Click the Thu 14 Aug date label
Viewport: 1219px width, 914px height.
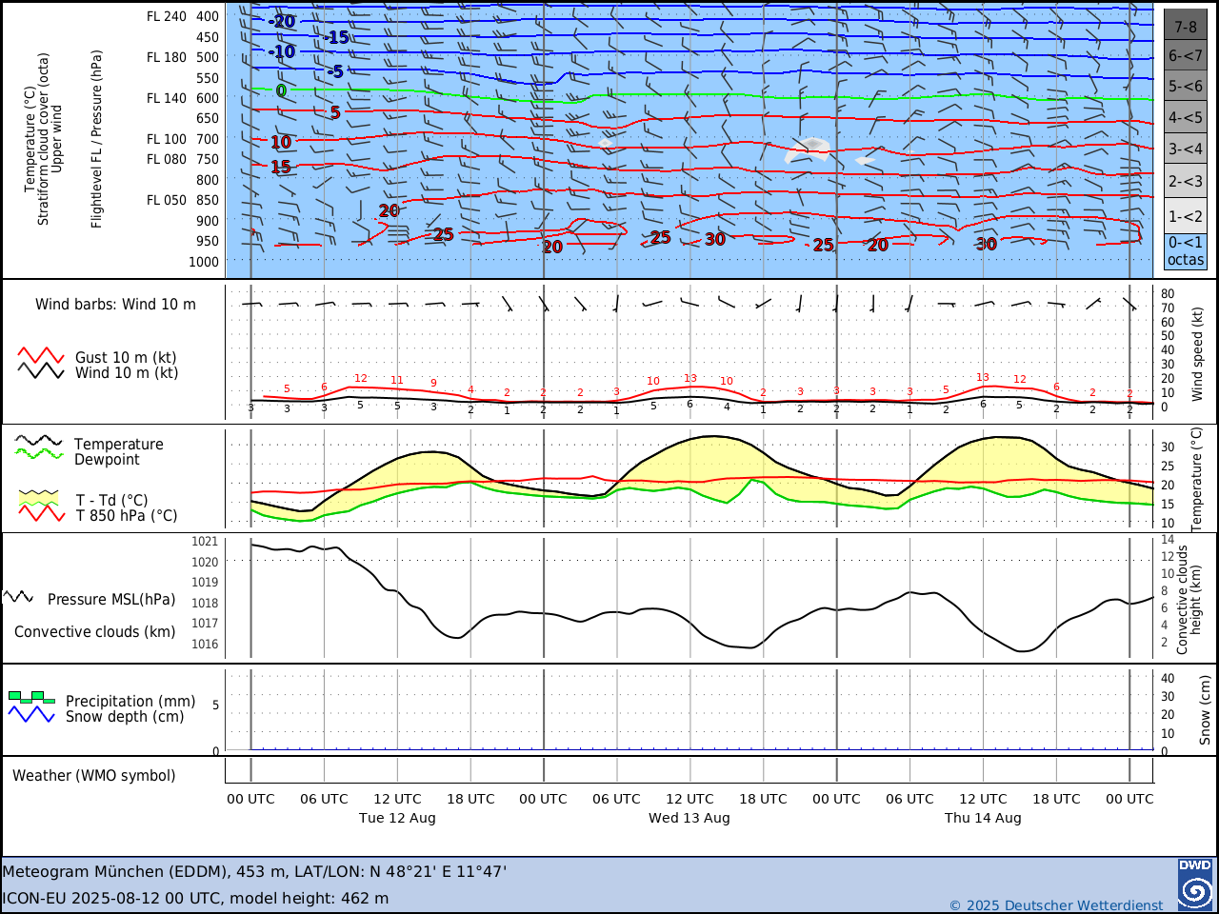[983, 818]
